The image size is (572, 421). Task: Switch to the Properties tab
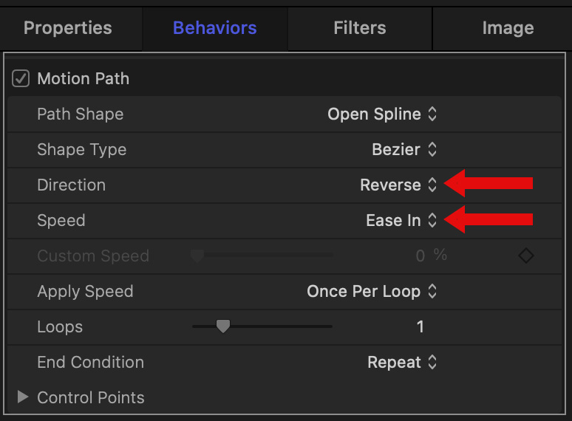point(68,29)
